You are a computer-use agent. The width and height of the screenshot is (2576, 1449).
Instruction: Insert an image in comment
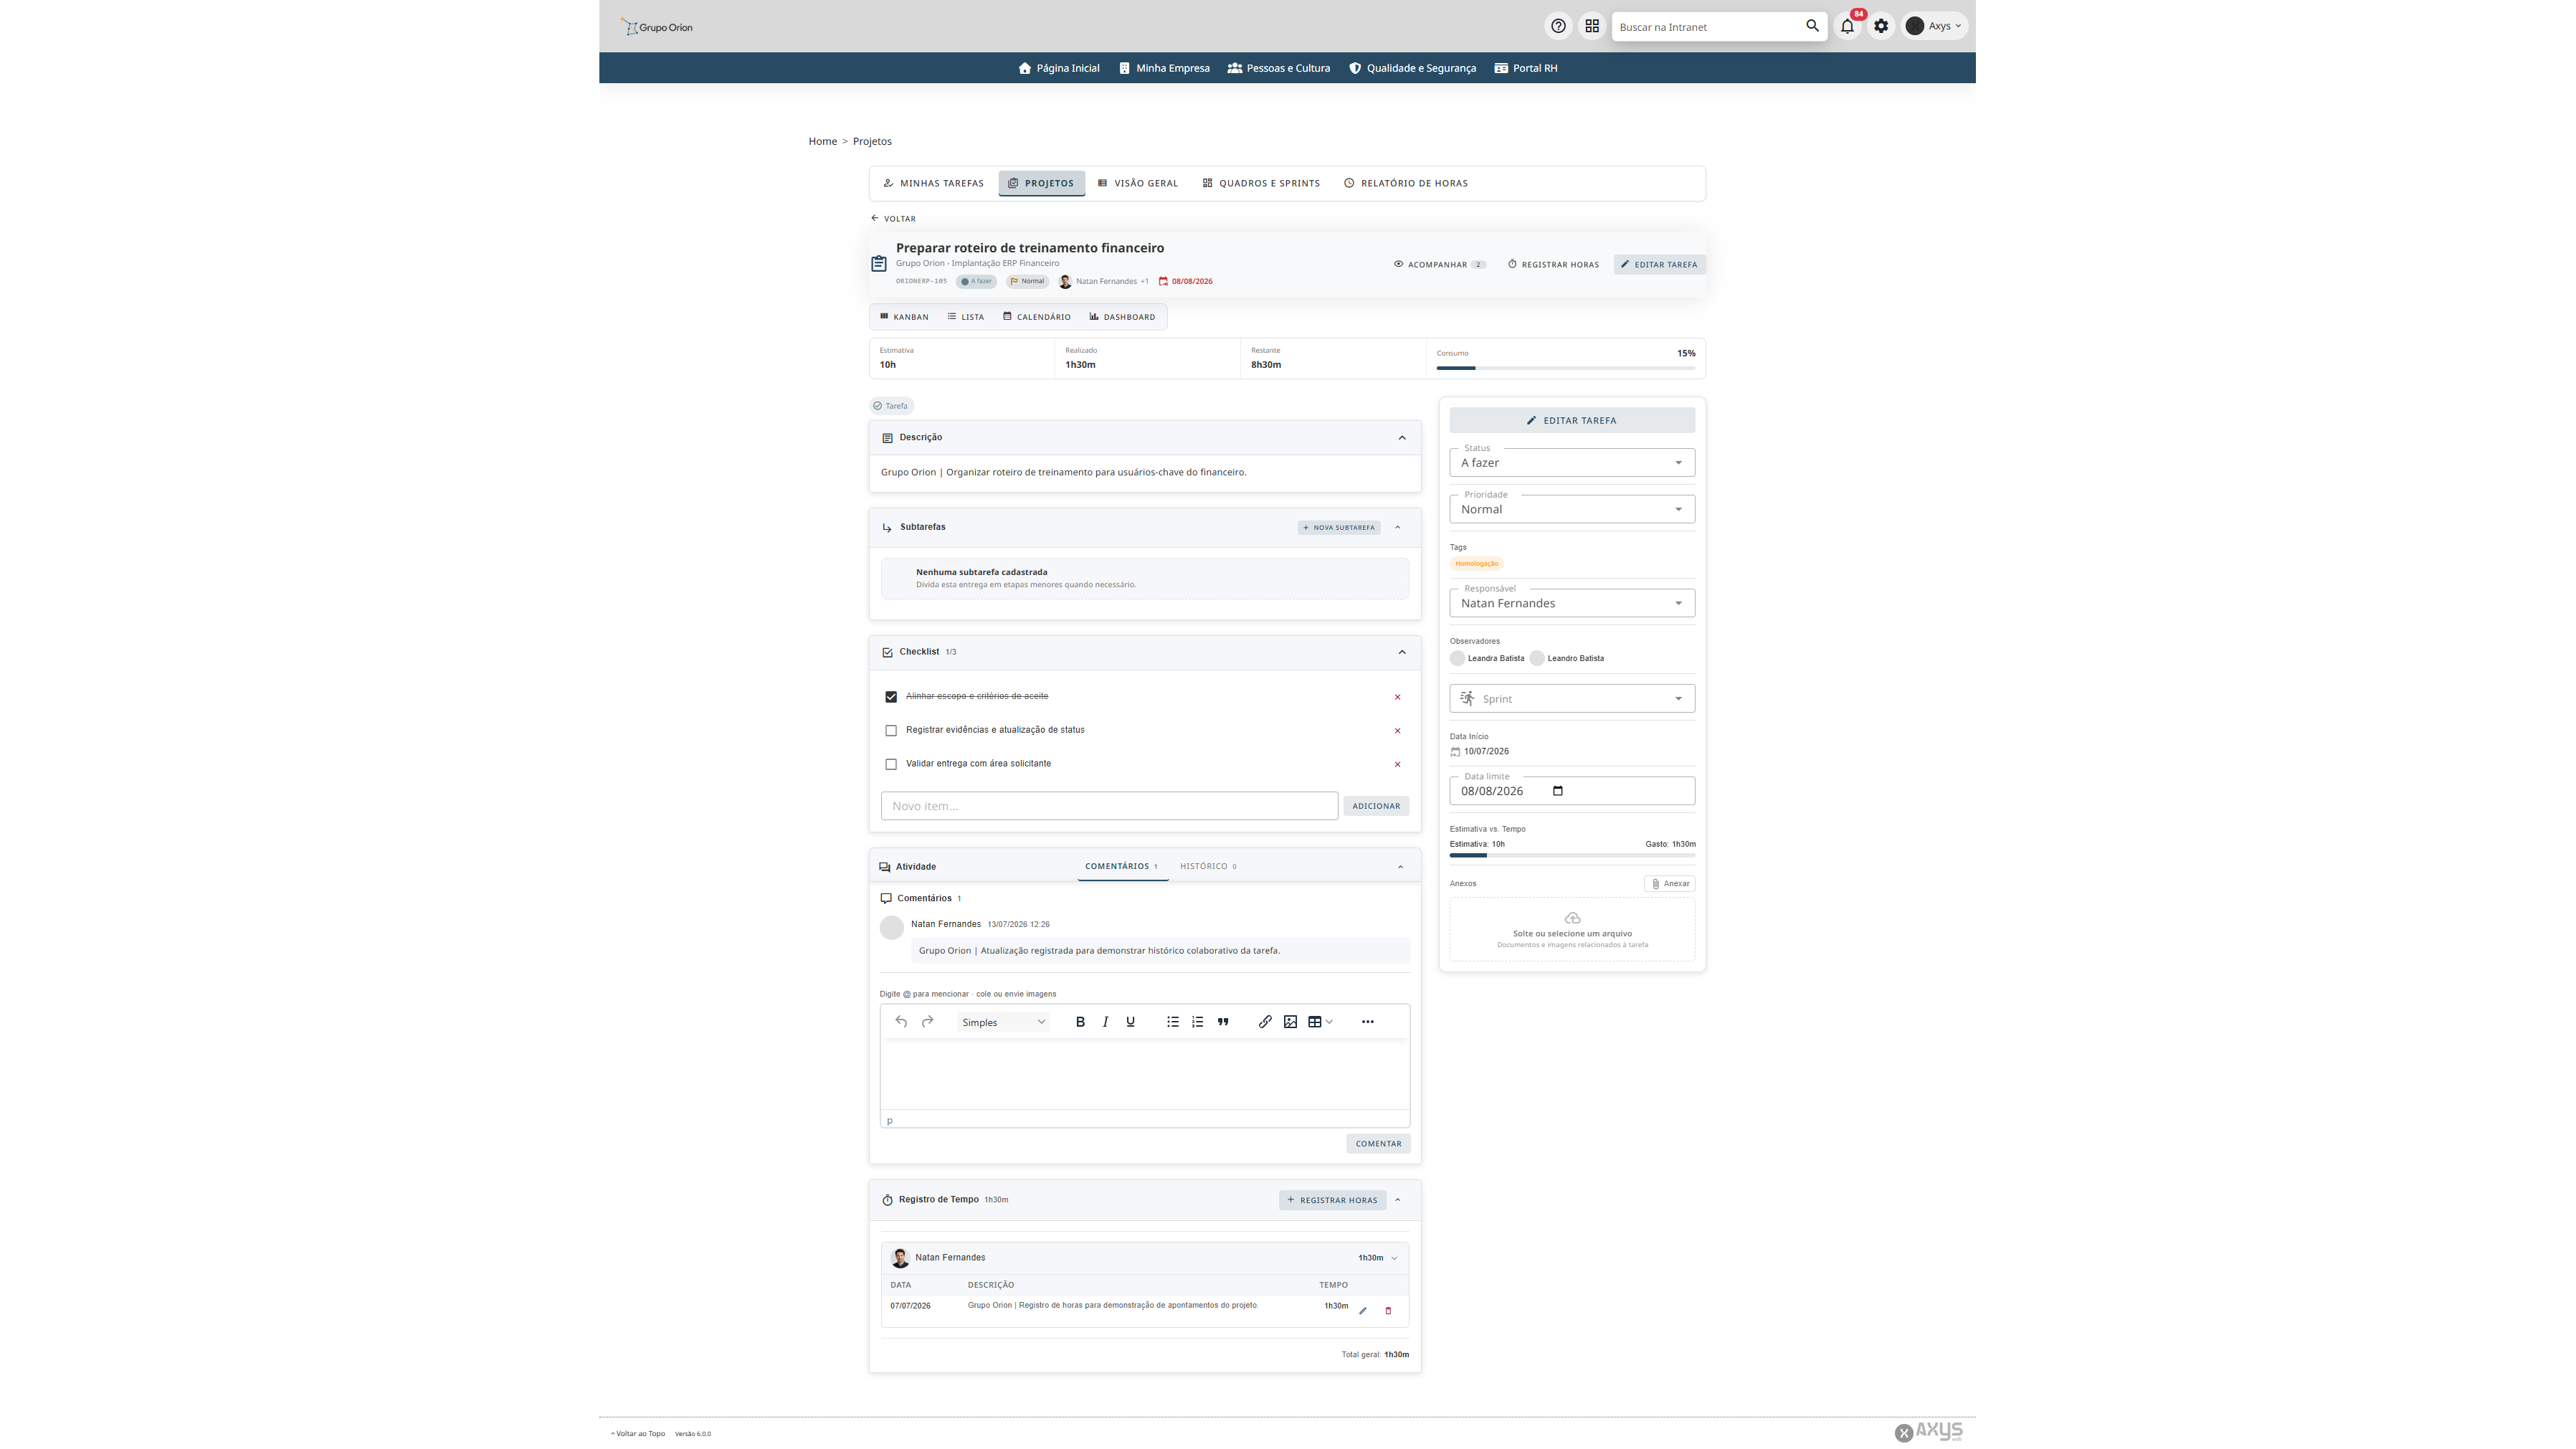1290,1021
